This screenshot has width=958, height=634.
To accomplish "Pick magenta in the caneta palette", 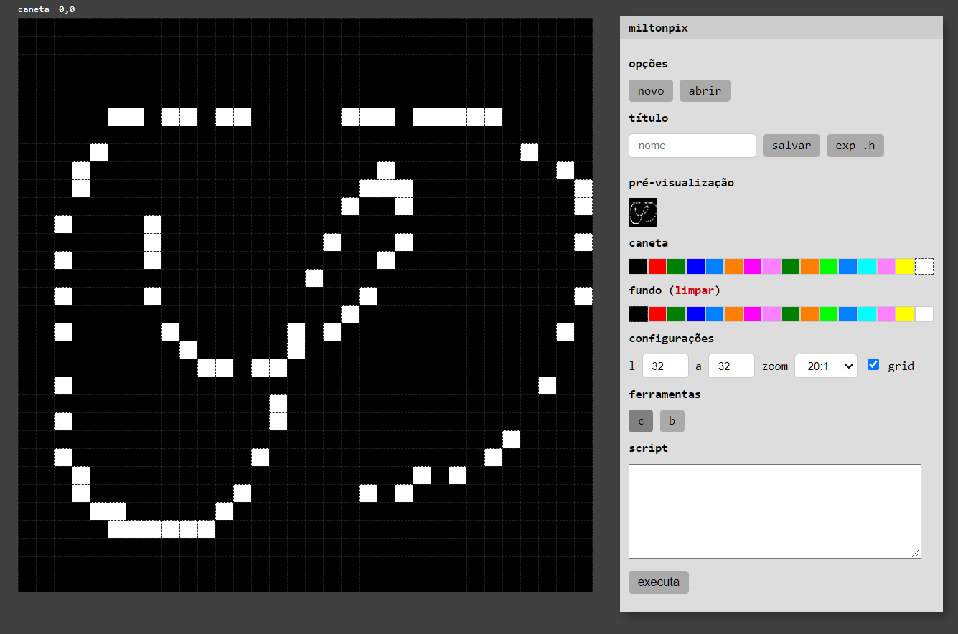I will point(753,267).
